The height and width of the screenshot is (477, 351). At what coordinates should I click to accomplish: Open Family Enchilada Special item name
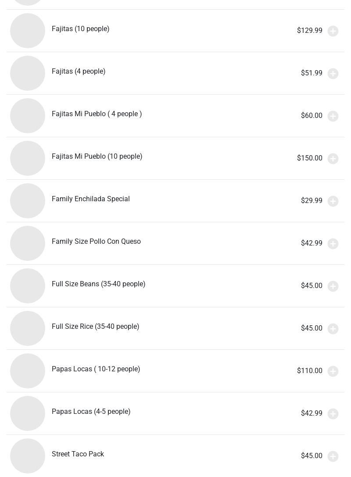tap(91, 199)
